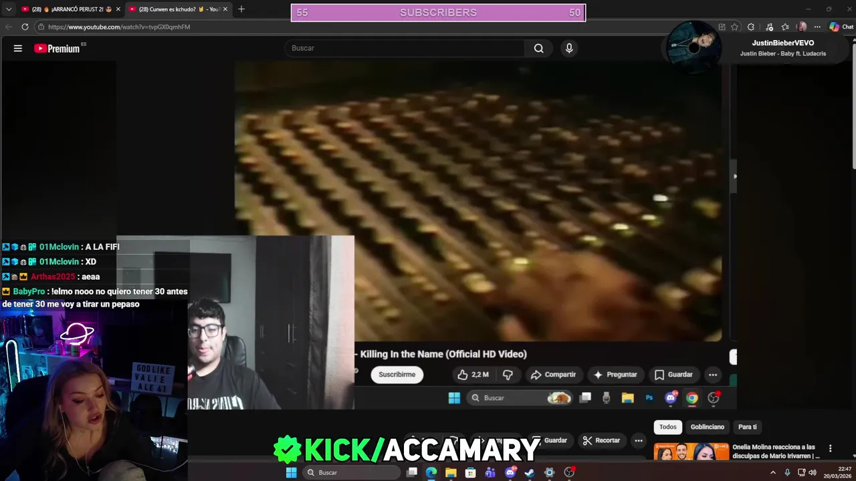Select the Para ti filter chip

coord(748,427)
